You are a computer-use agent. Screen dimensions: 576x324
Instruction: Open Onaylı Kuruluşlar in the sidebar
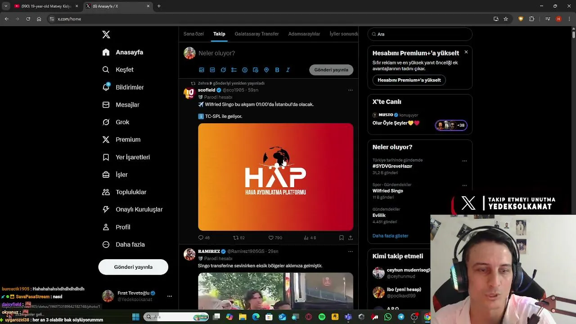(x=133, y=209)
